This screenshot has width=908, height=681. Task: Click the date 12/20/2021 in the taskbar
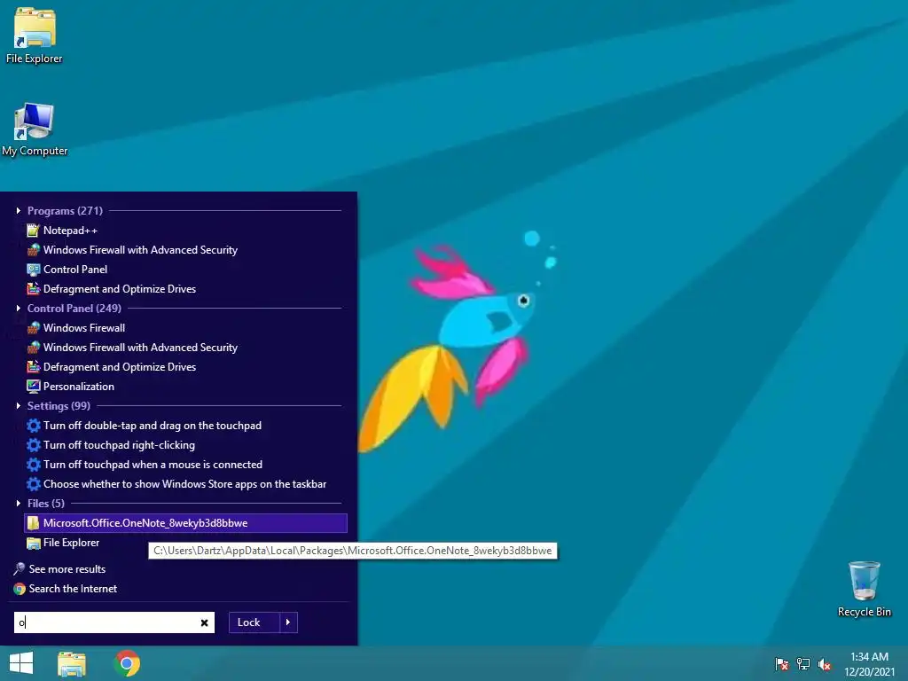pyautogui.click(x=869, y=672)
